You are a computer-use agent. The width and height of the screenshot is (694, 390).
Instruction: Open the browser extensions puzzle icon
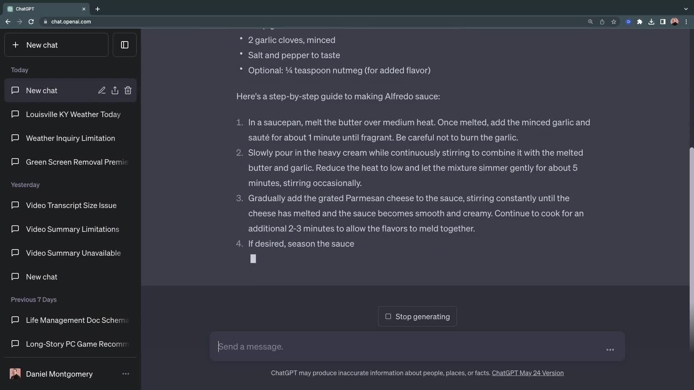pyautogui.click(x=639, y=22)
